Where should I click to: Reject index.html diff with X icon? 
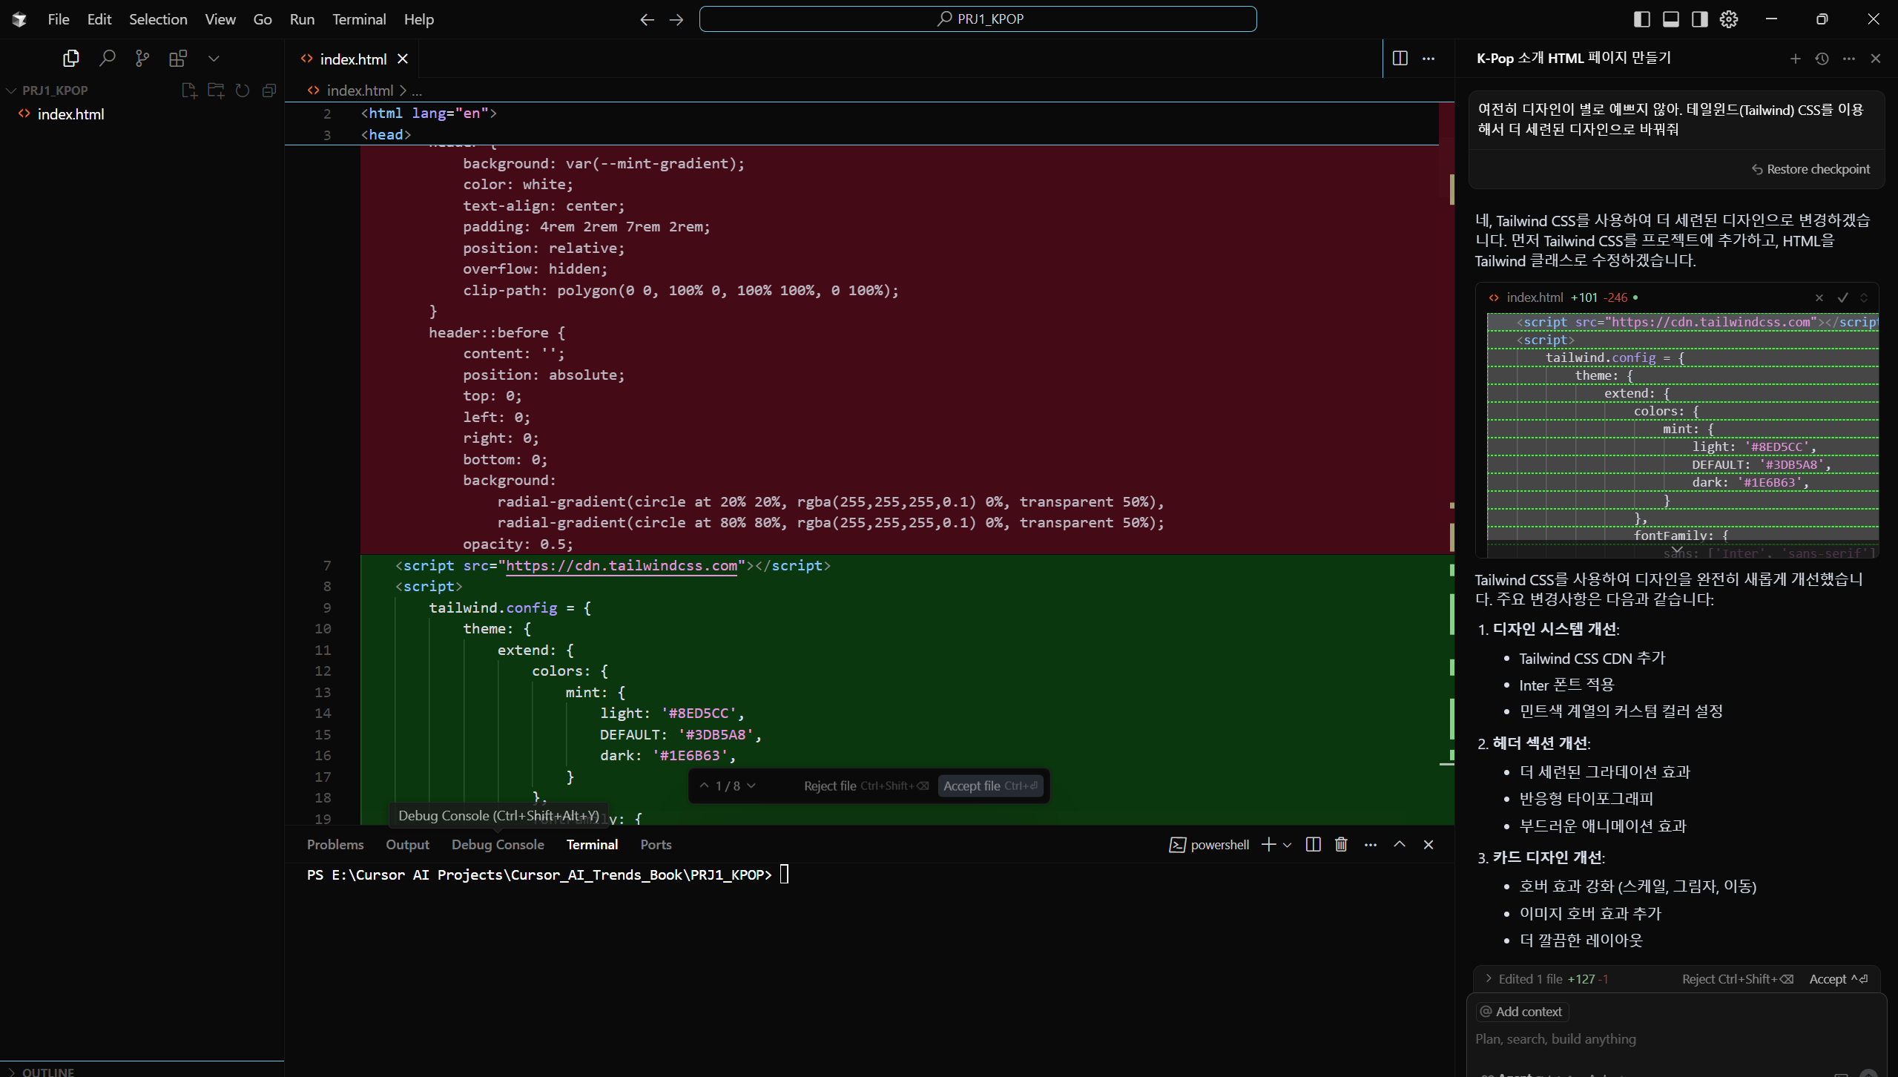[x=1819, y=297]
